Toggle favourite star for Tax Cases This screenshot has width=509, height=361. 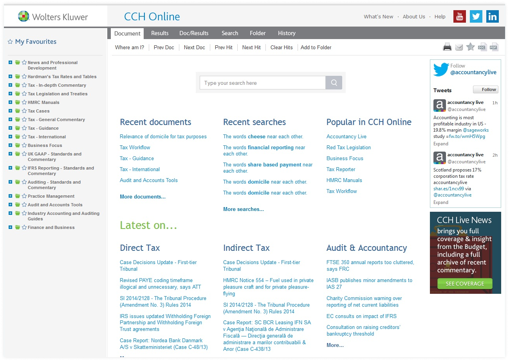[24, 111]
